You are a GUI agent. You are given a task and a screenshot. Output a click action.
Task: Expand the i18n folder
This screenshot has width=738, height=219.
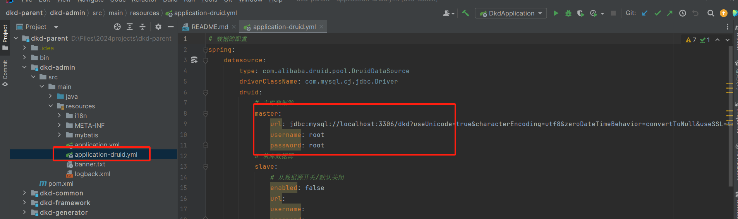(59, 116)
